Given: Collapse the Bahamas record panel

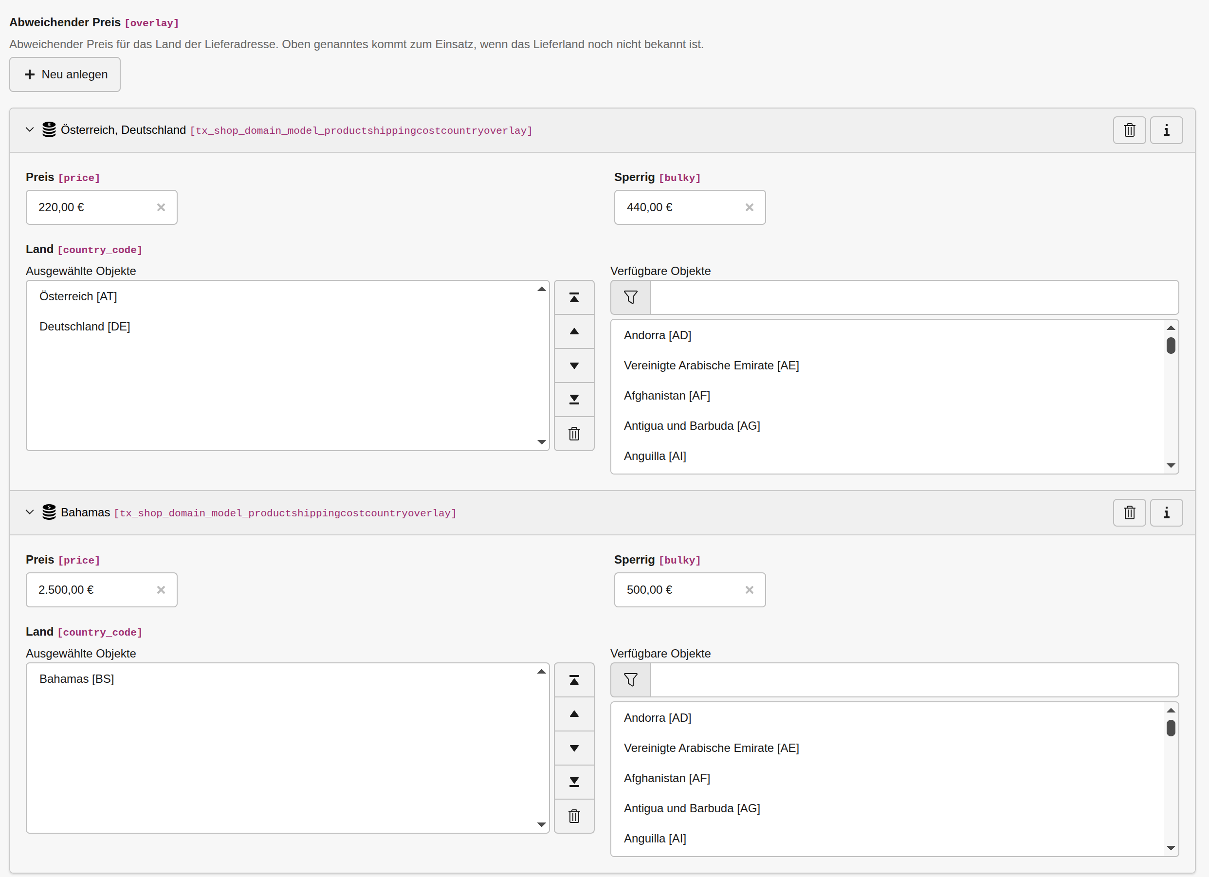Looking at the screenshot, I should (x=30, y=512).
